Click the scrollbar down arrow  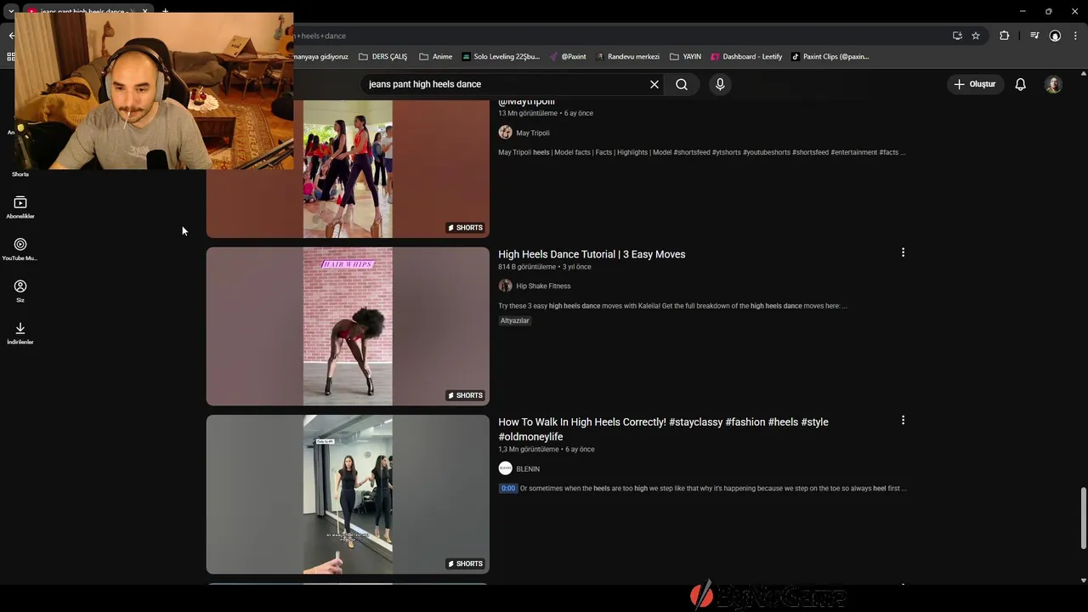pyautogui.click(x=1083, y=580)
